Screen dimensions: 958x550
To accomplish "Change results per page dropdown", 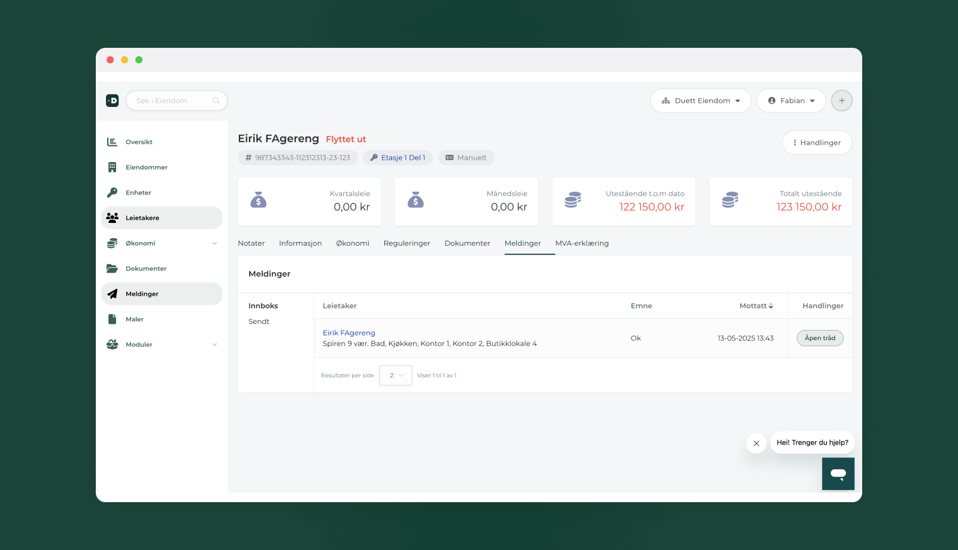I will coord(396,375).
